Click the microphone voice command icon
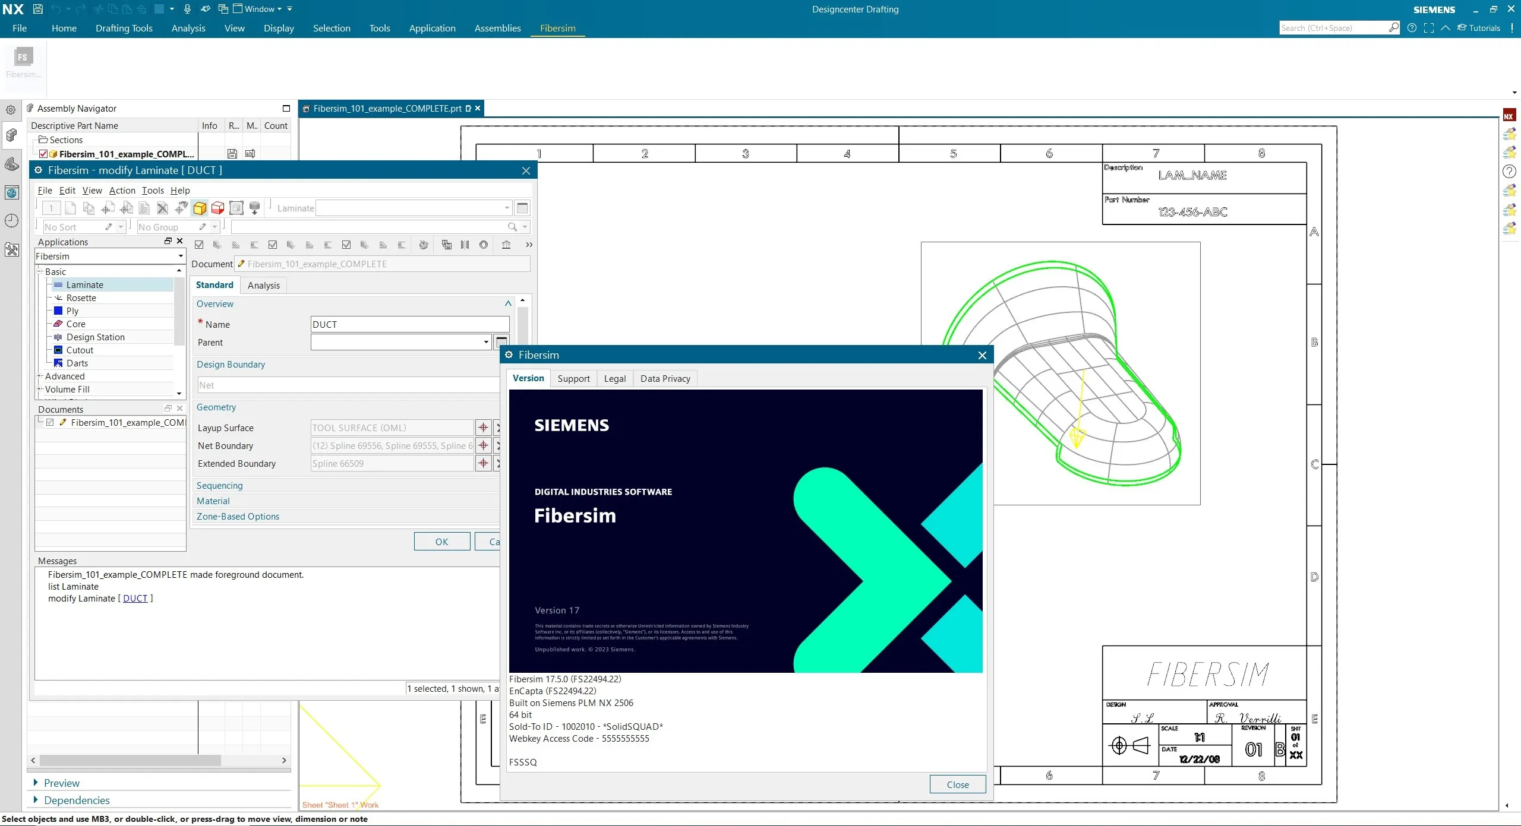 pyautogui.click(x=187, y=9)
